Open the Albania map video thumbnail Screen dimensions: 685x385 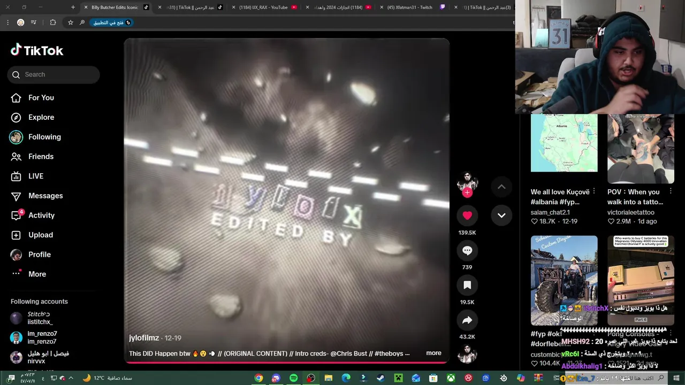[564, 143]
